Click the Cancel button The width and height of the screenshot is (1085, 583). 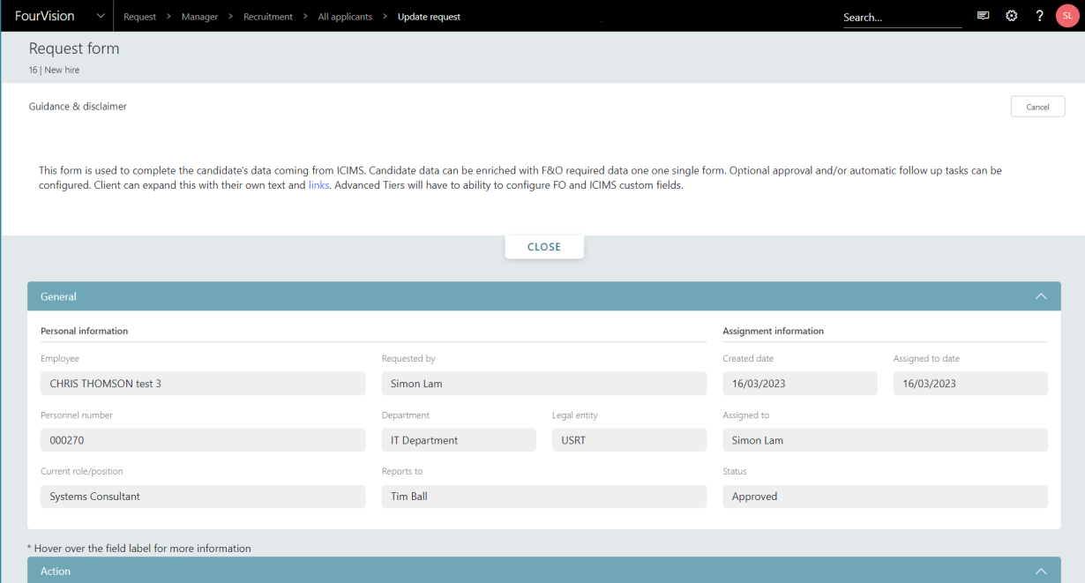click(1037, 106)
